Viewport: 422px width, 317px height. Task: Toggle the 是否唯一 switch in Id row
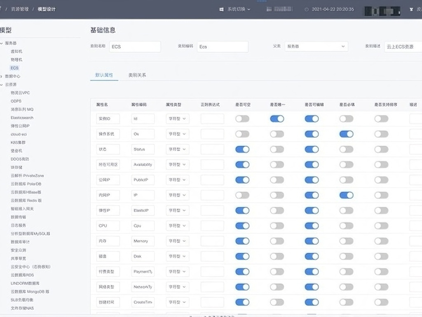(277, 119)
